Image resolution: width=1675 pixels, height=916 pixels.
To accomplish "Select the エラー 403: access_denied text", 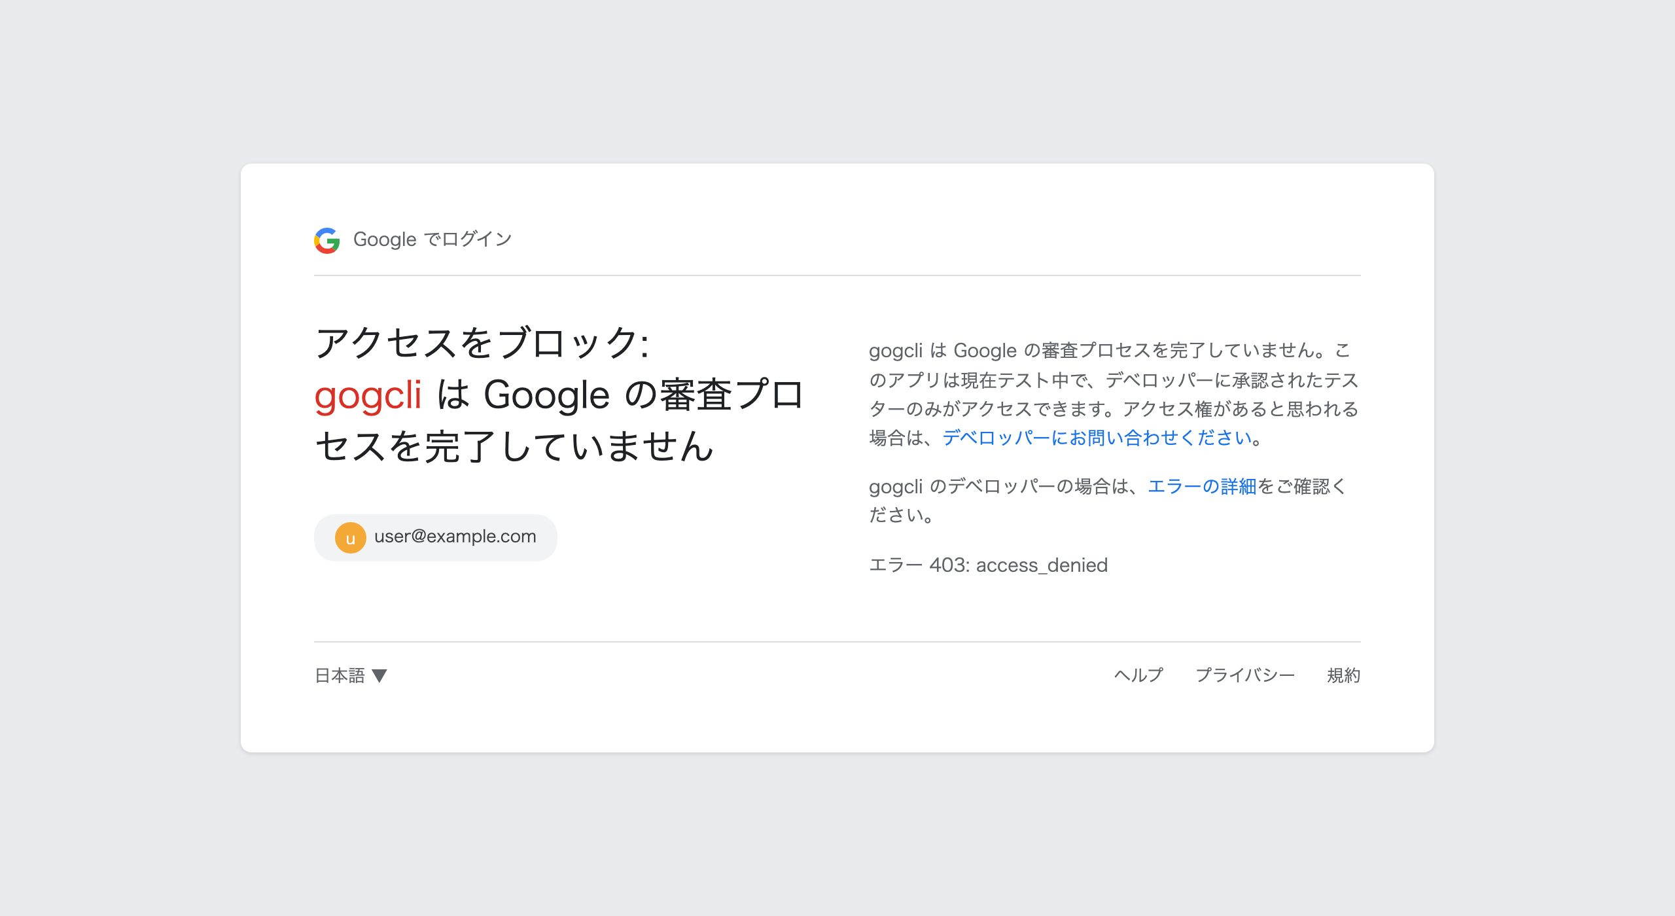I will (x=988, y=565).
